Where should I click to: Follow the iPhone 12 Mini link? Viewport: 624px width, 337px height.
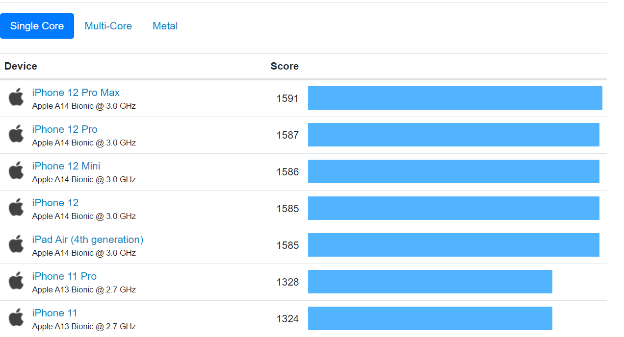66,166
